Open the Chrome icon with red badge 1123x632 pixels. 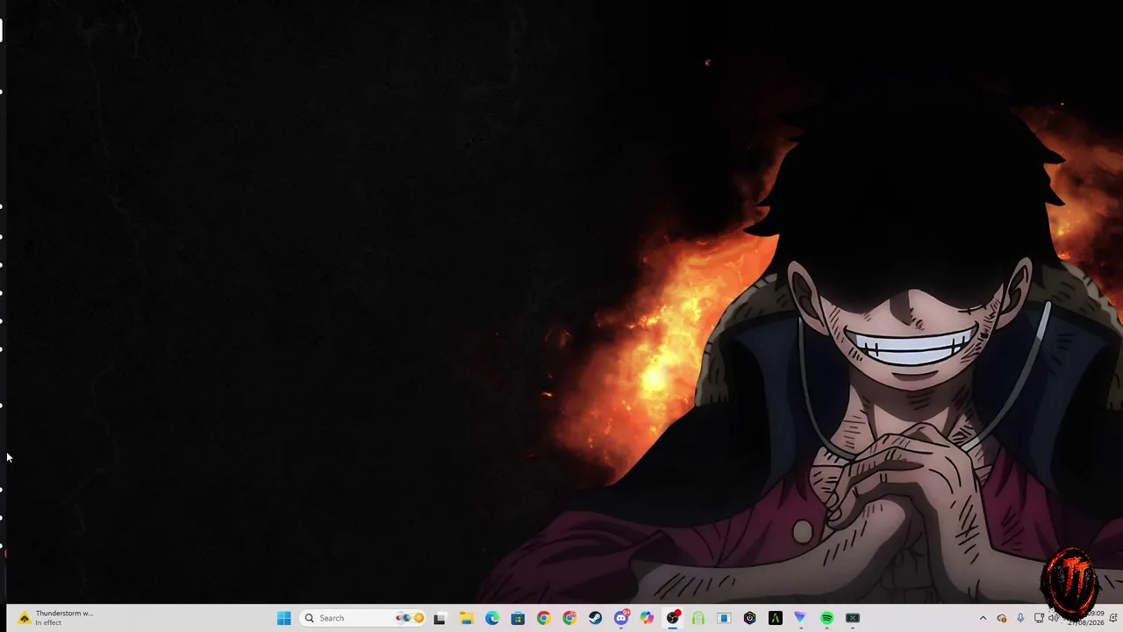[x=569, y=618]
